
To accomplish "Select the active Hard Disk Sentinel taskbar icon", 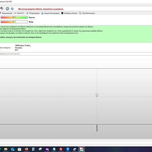I will pyautogui.click(x=81, y=149).
